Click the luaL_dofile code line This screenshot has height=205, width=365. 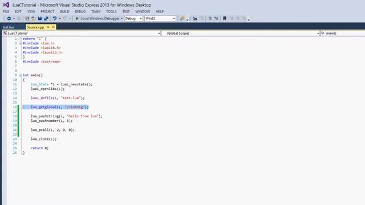coord(58,98)
